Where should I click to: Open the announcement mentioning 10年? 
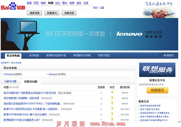tap(155, 120)
